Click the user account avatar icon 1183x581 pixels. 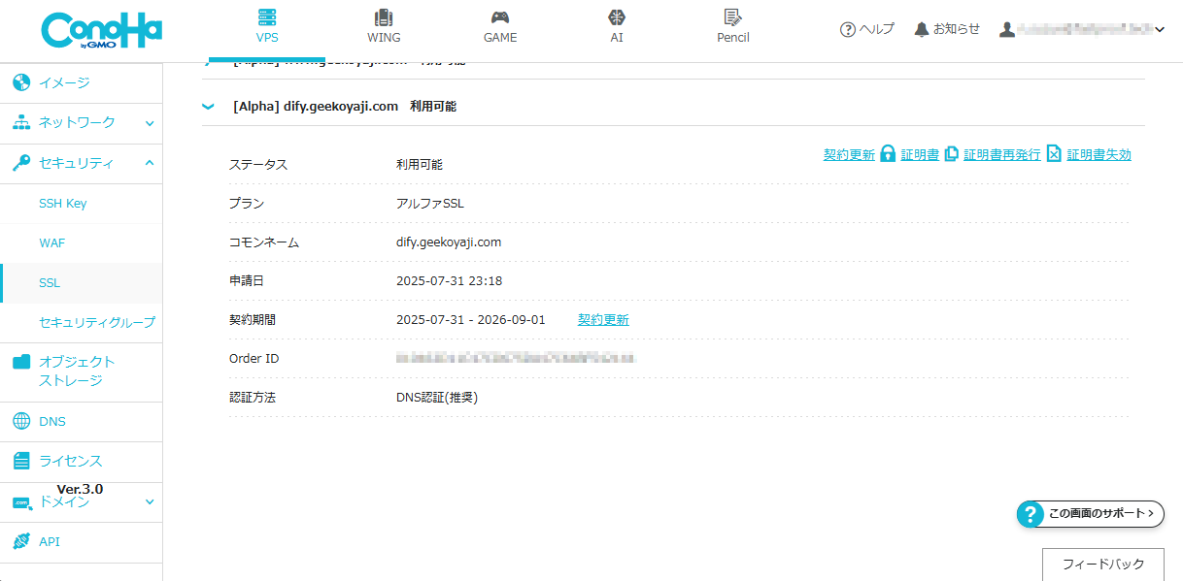1007,29
